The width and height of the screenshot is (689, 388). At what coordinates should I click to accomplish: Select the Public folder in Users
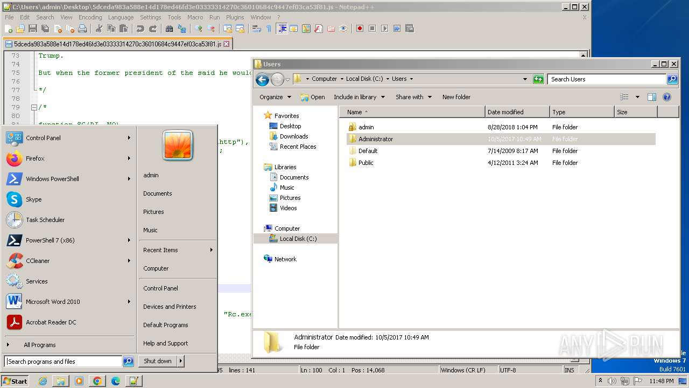click(x=365, y=163)
